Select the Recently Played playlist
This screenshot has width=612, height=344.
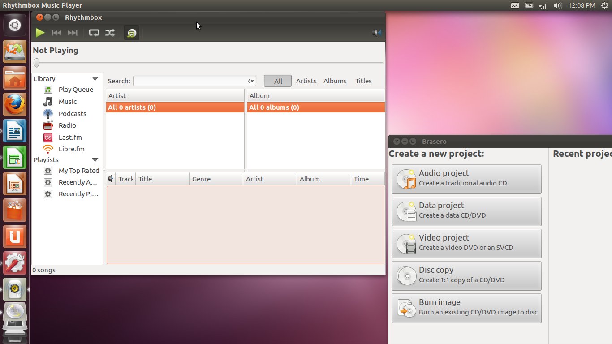78,194
